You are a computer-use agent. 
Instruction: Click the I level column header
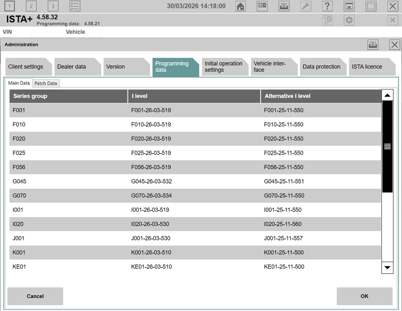pos(194,96)
